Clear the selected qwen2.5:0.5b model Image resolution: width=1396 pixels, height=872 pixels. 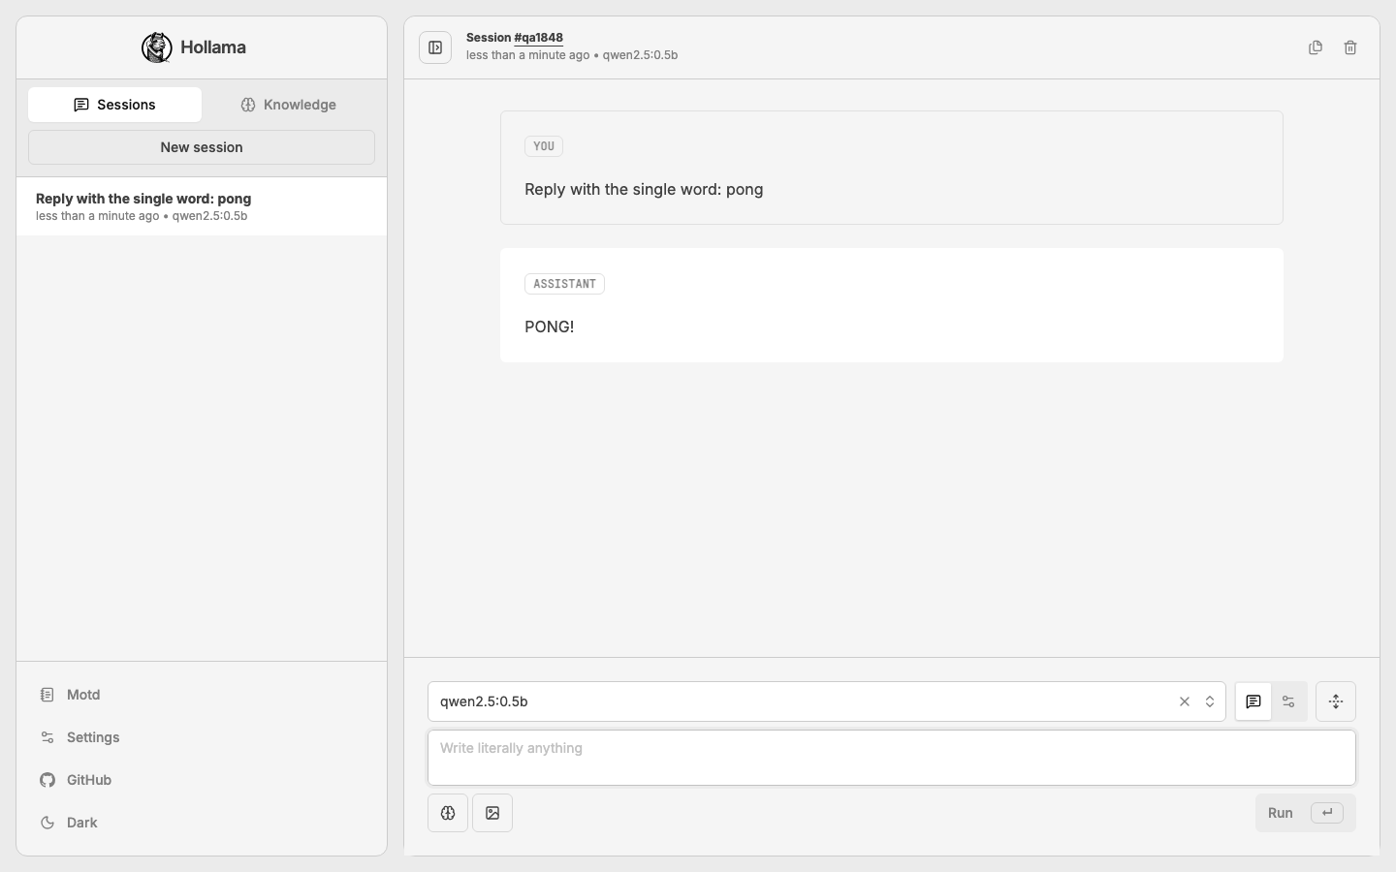(1184, 701)
